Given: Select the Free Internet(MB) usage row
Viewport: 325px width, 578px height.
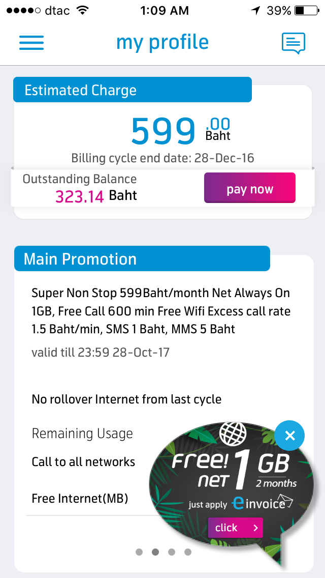Looking at the screenshot, I should click(x=80, y=498).
